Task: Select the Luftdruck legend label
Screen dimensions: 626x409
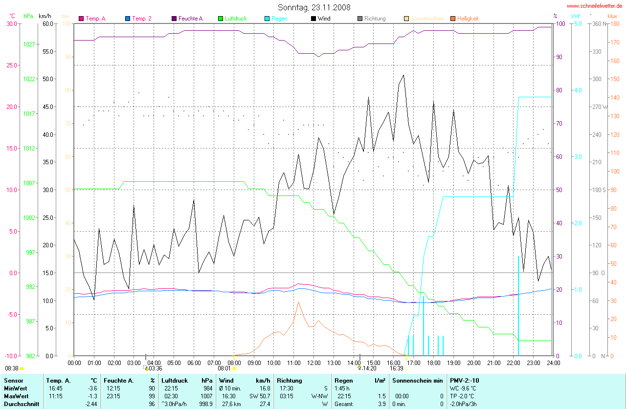Action: click(x=236, y=19)
